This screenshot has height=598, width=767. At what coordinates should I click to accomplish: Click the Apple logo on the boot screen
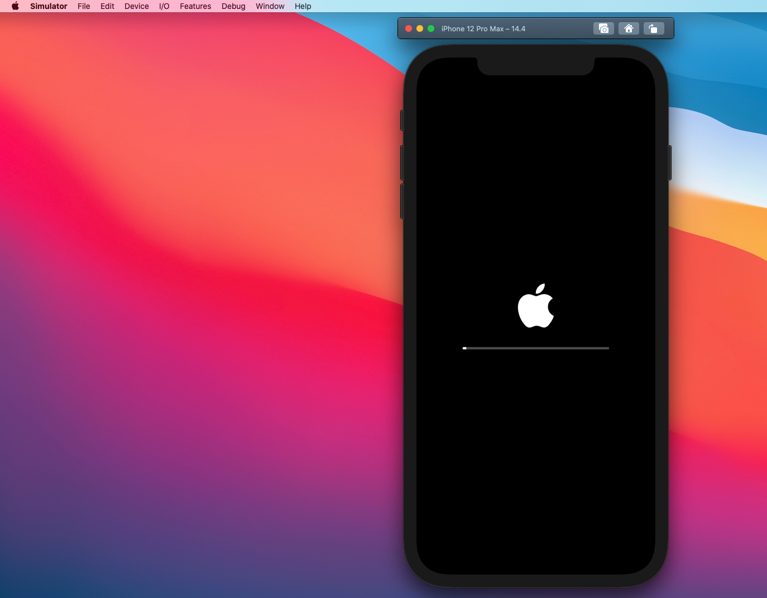(536, 306)
